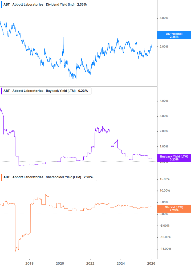Select the orange color bar beside Shareholder Yield legend
191x267 pixels.
pyautogui.click(x=2, y=177)
